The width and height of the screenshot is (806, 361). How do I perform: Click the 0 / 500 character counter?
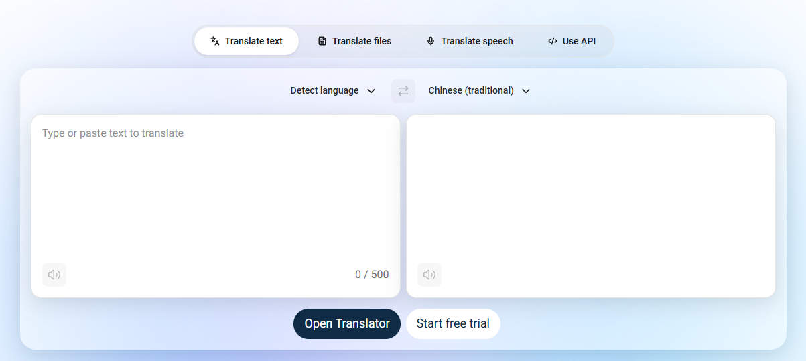point(372,275)
